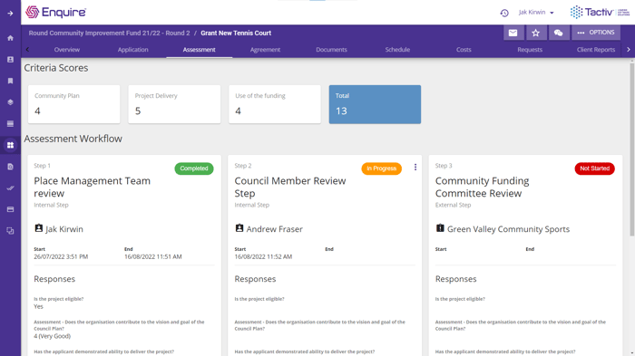The width and height of the screenshot is (635, 356).
Task: Click Community Funding Committee Review title
Action: [482, 187]
